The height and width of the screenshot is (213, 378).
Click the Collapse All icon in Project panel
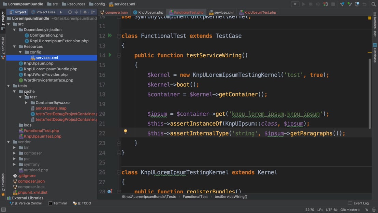(76, 12)
